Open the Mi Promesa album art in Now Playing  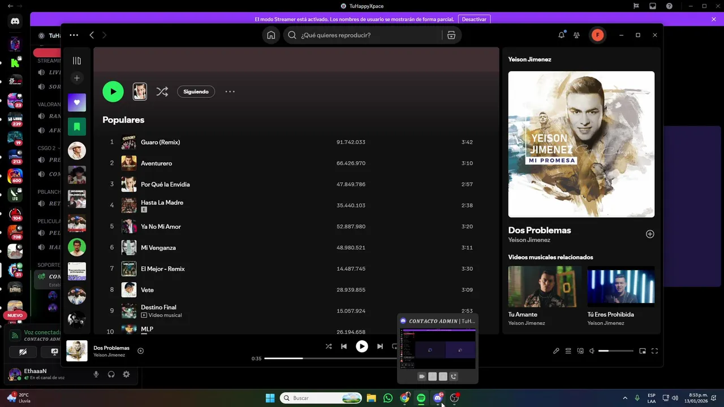point(581,144)
